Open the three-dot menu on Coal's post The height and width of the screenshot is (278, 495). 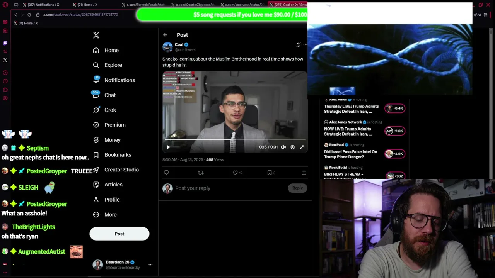[305, 45]
